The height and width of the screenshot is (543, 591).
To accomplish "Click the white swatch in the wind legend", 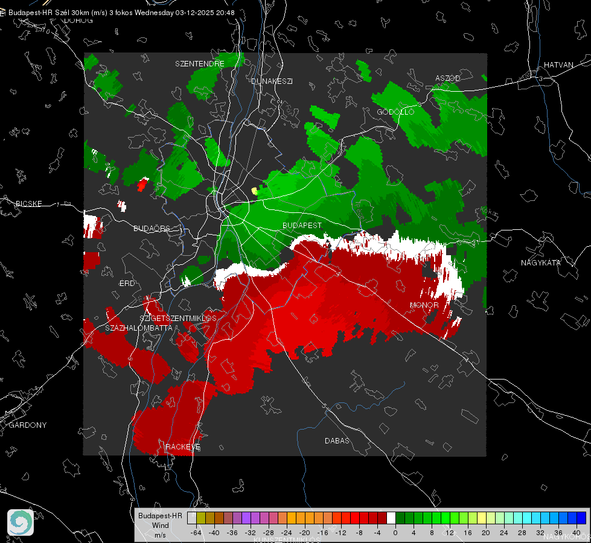I will 391,518.
